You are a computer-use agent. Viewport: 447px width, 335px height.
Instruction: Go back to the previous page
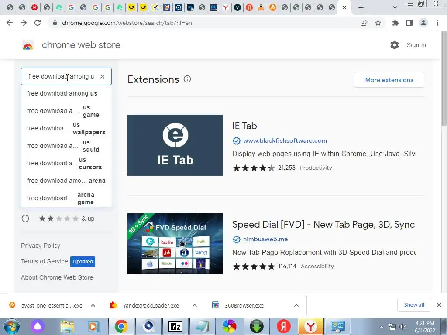click(10, 23)
